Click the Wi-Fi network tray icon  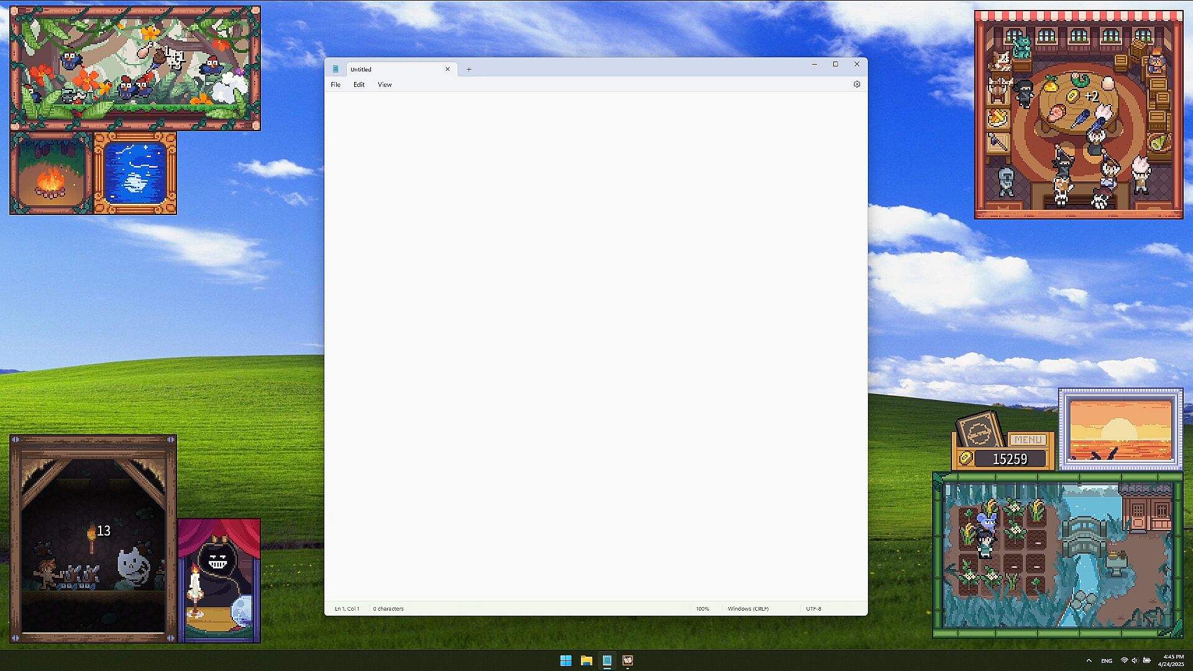1124,660
